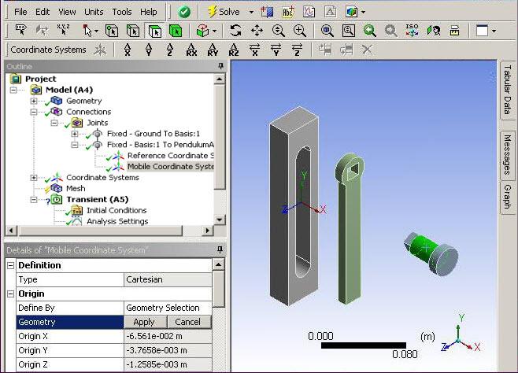The image size is (518, 373).
Task: Click the XYZ coordinate pick icon
Action: coord(63,30)
